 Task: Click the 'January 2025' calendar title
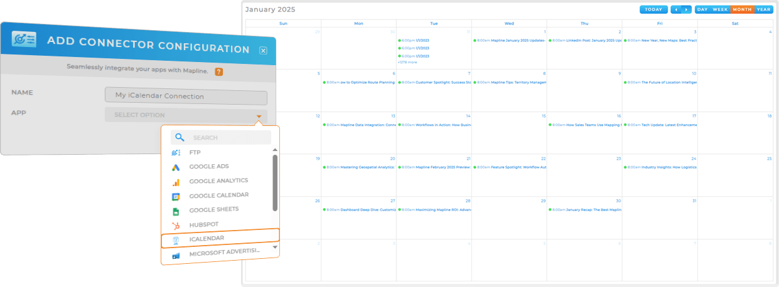coord(270,9)
